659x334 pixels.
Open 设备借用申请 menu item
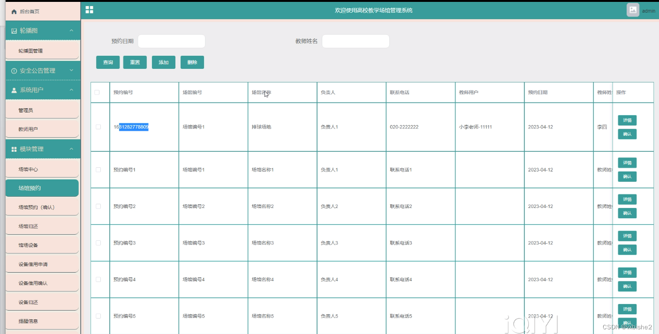tap(42, 264)
